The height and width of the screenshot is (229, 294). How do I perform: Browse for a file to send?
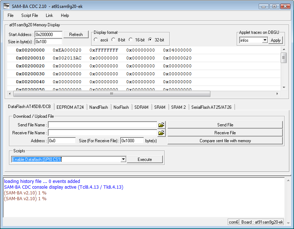161,125
